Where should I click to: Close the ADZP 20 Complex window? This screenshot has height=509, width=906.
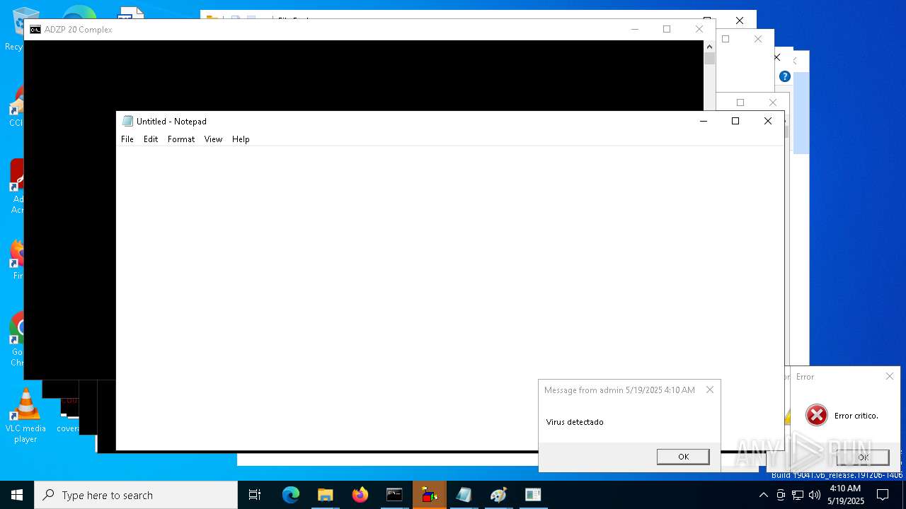click(x=699, y=29)
